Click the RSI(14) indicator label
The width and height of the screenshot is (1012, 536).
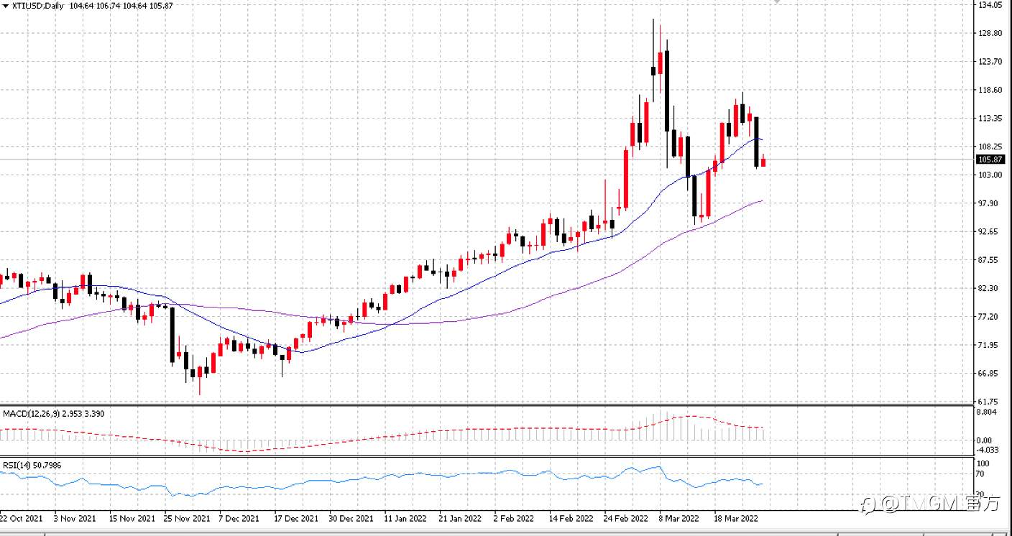tap(17, 466)
